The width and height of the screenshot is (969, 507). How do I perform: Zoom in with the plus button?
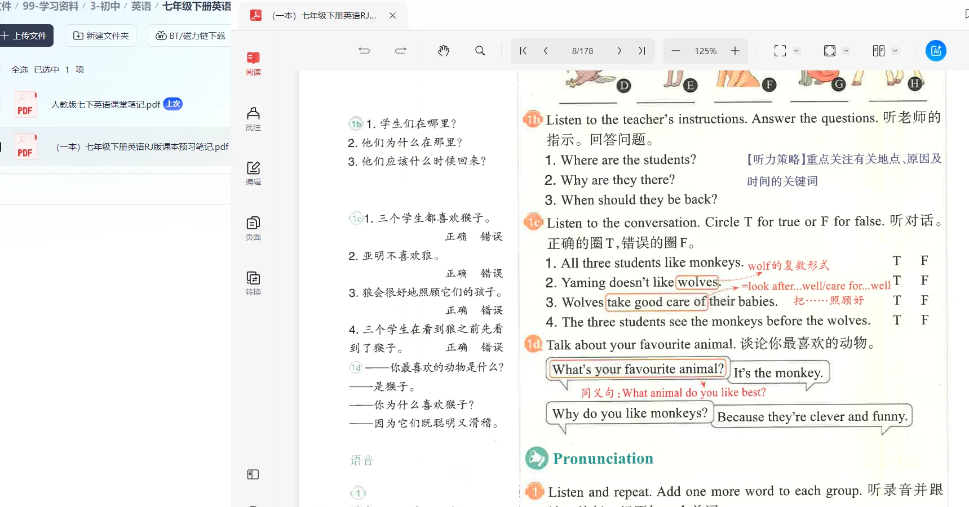735,51
